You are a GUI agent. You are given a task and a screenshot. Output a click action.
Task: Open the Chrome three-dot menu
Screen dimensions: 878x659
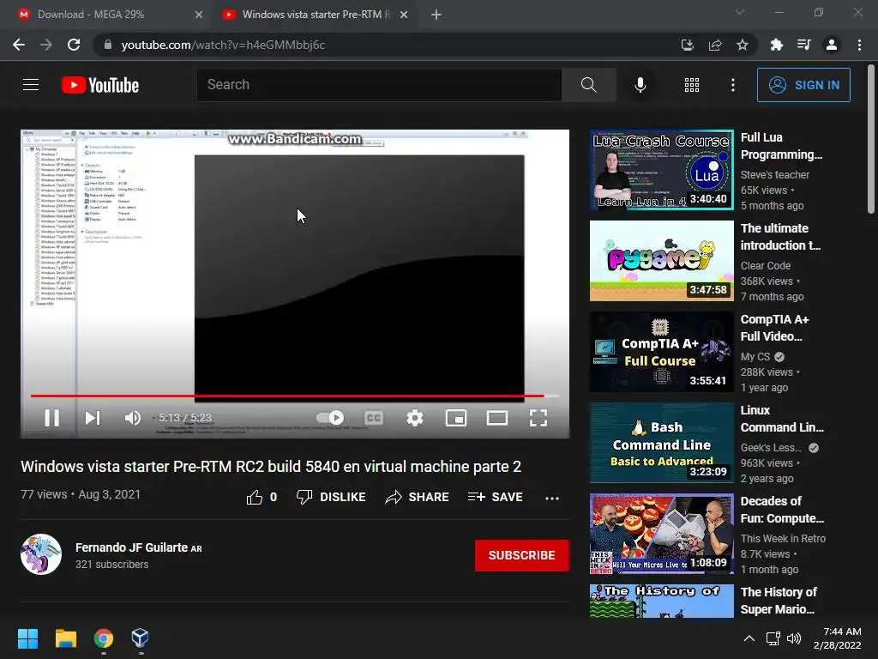859,45
